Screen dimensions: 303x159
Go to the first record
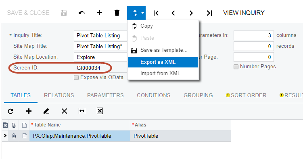coord(156,13)
